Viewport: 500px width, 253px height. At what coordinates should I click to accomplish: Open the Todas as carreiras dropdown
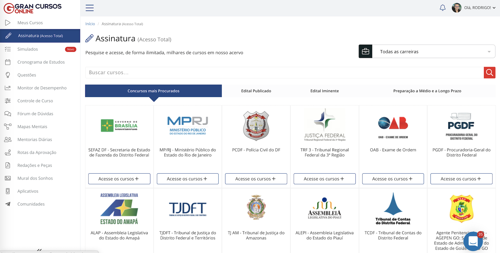click(x=434, y=51)
